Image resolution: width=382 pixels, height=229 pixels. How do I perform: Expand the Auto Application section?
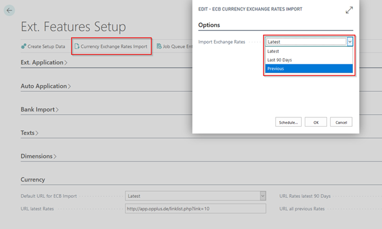tap(45, 86)
